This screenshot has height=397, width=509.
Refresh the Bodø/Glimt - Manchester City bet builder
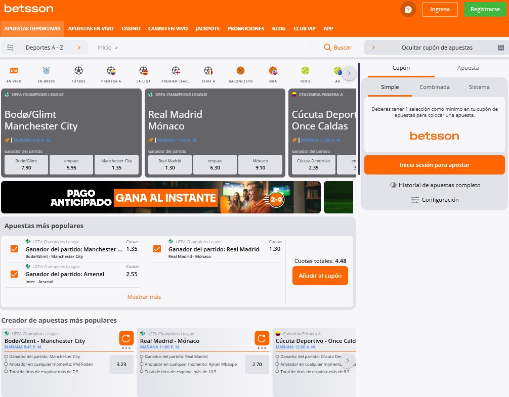pos(126,338)
